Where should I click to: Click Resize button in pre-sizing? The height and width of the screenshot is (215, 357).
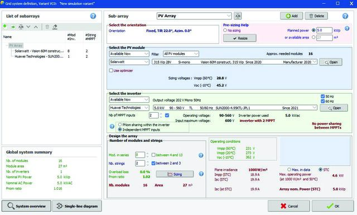[x=239, y=38]
